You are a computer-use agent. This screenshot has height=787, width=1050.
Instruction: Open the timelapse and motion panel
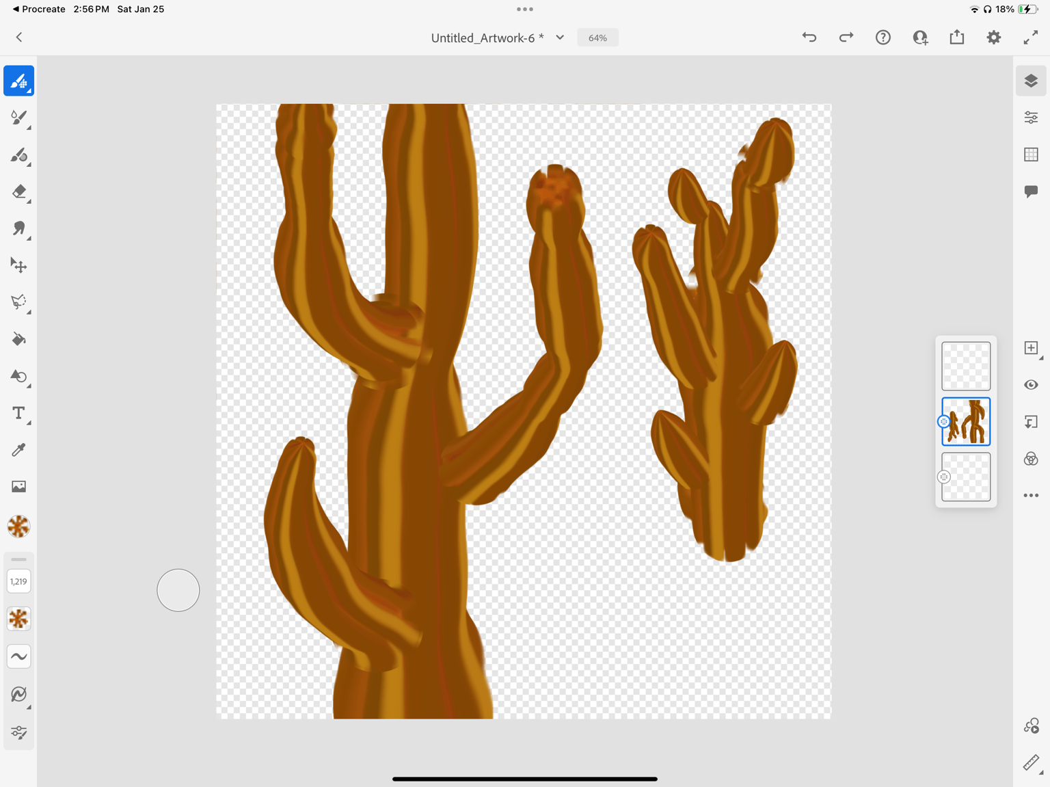(1031, 726)
